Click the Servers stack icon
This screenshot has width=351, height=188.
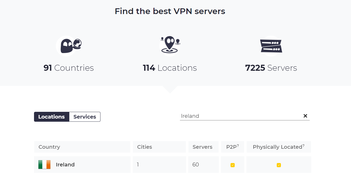pyautogui.click(x=271, y=46)
